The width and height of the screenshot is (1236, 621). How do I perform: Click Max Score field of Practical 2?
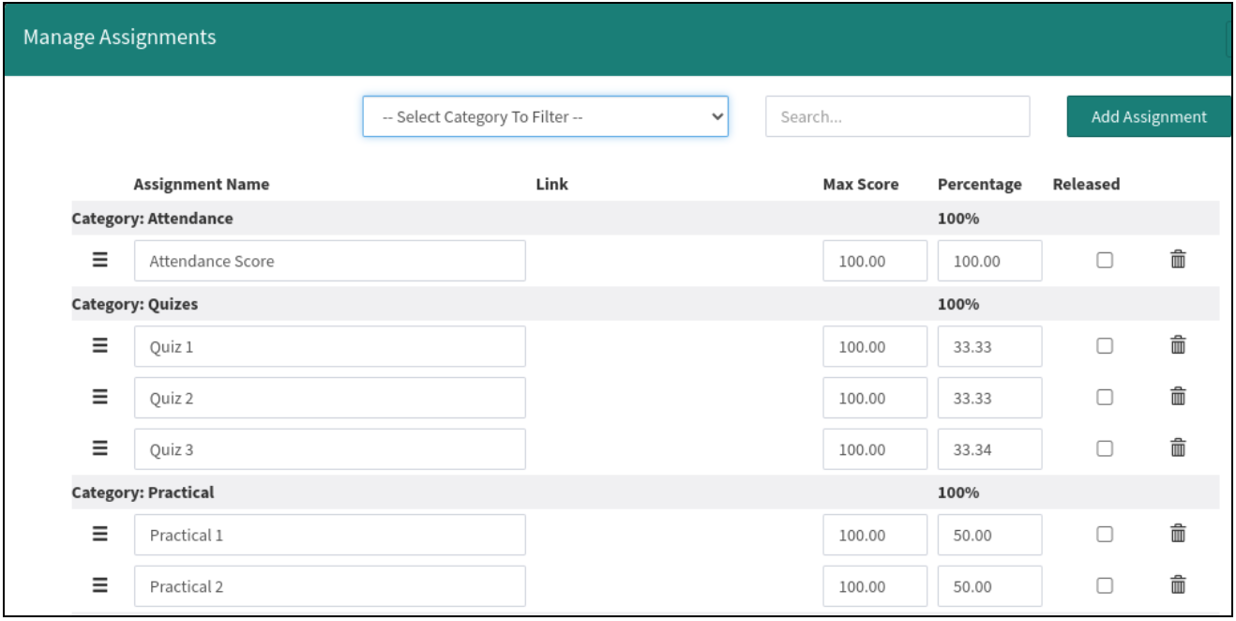click(875, 586)
